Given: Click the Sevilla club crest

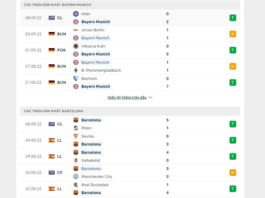Looking at the screenshot, I should 76,136.
